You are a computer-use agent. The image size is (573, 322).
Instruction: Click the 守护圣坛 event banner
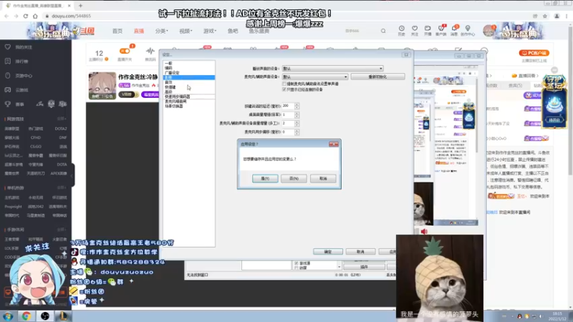point(554,101)
